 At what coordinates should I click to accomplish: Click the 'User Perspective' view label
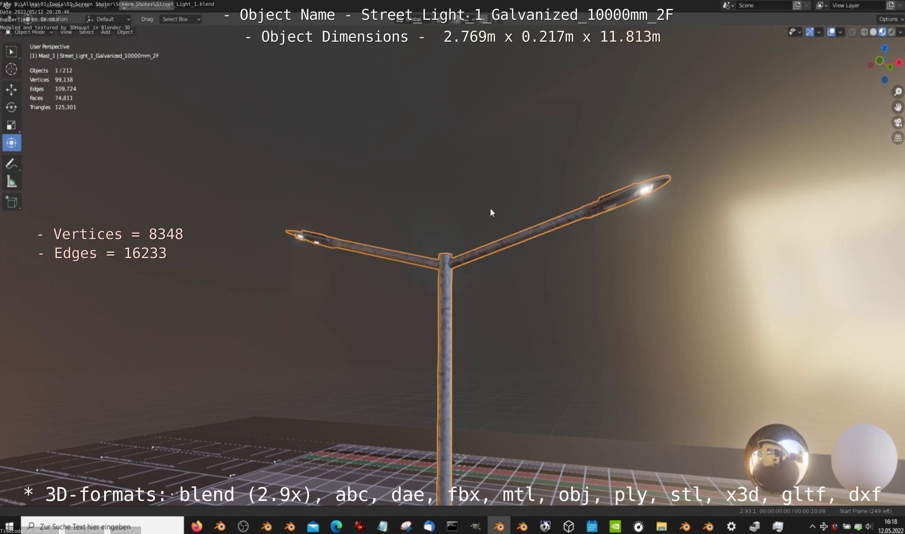tap(50, 47)
